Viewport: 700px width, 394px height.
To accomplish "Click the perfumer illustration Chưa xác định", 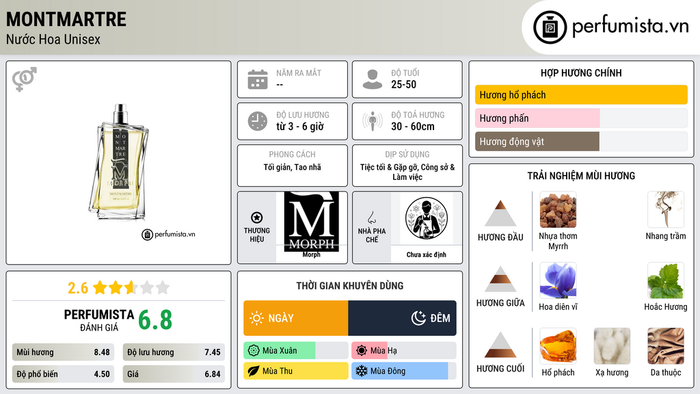I will tap(427, 219).
